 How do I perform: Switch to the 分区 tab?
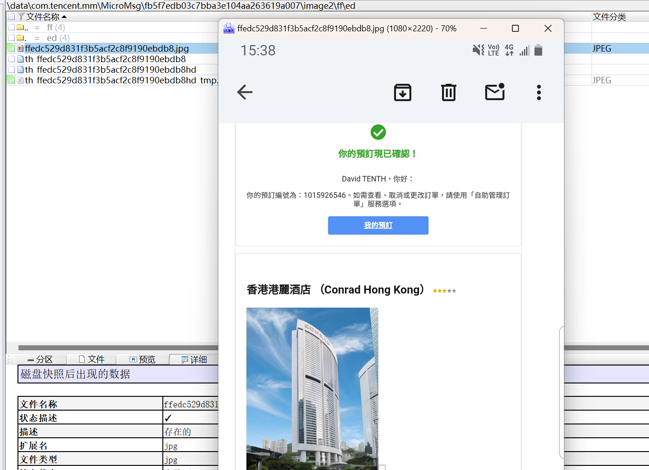(x=40, y=360)
